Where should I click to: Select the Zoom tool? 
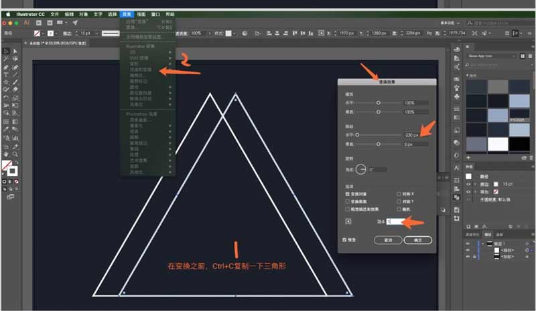pos(15,154)
